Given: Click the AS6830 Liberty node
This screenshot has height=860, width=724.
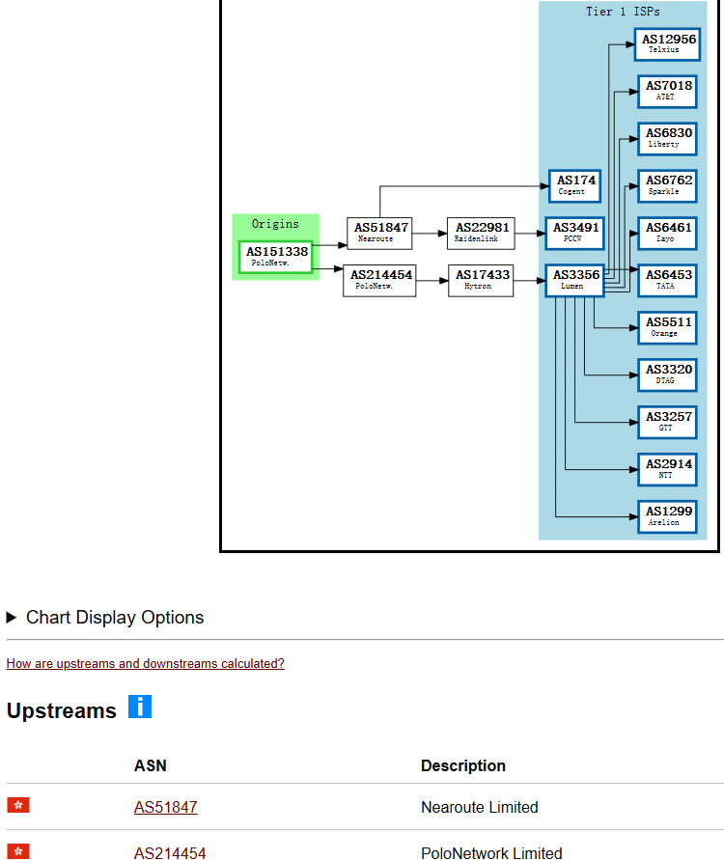Looking at the screenshot, I should [667, 139].
